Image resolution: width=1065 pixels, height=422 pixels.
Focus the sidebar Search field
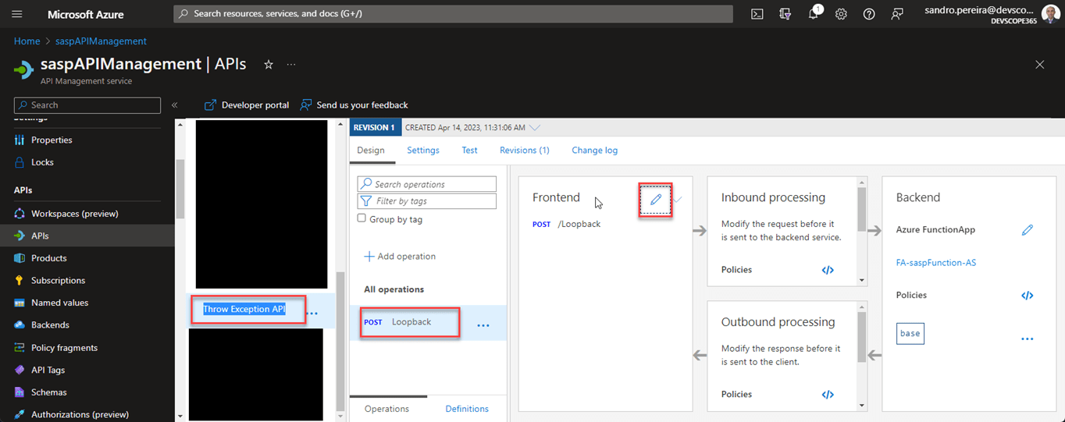point(87,105)
